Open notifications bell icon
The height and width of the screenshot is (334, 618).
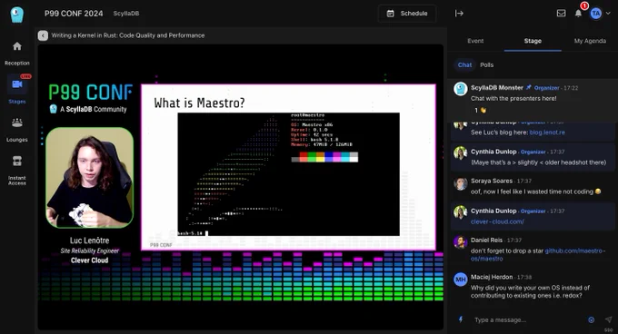click(x=578, y=14)
